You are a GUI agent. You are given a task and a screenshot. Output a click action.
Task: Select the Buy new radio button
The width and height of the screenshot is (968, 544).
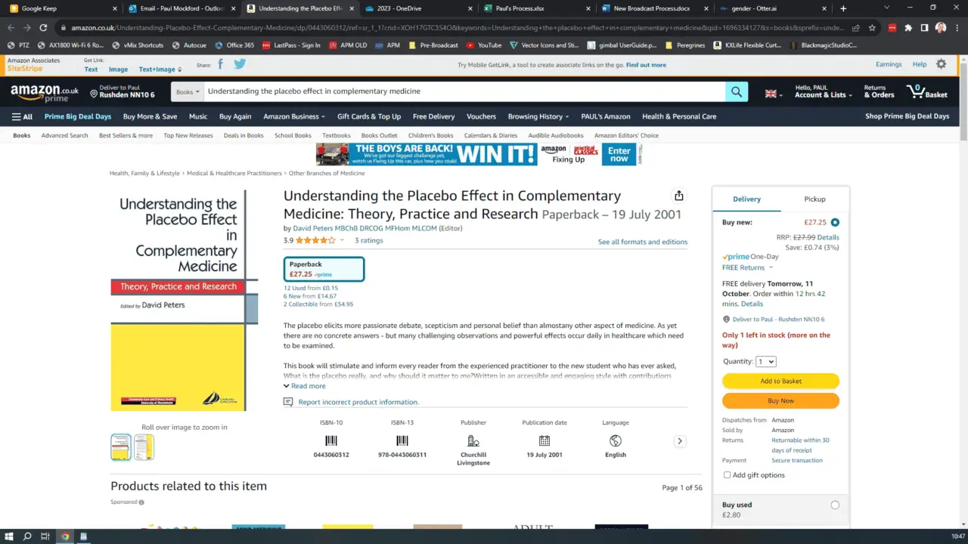835,222
